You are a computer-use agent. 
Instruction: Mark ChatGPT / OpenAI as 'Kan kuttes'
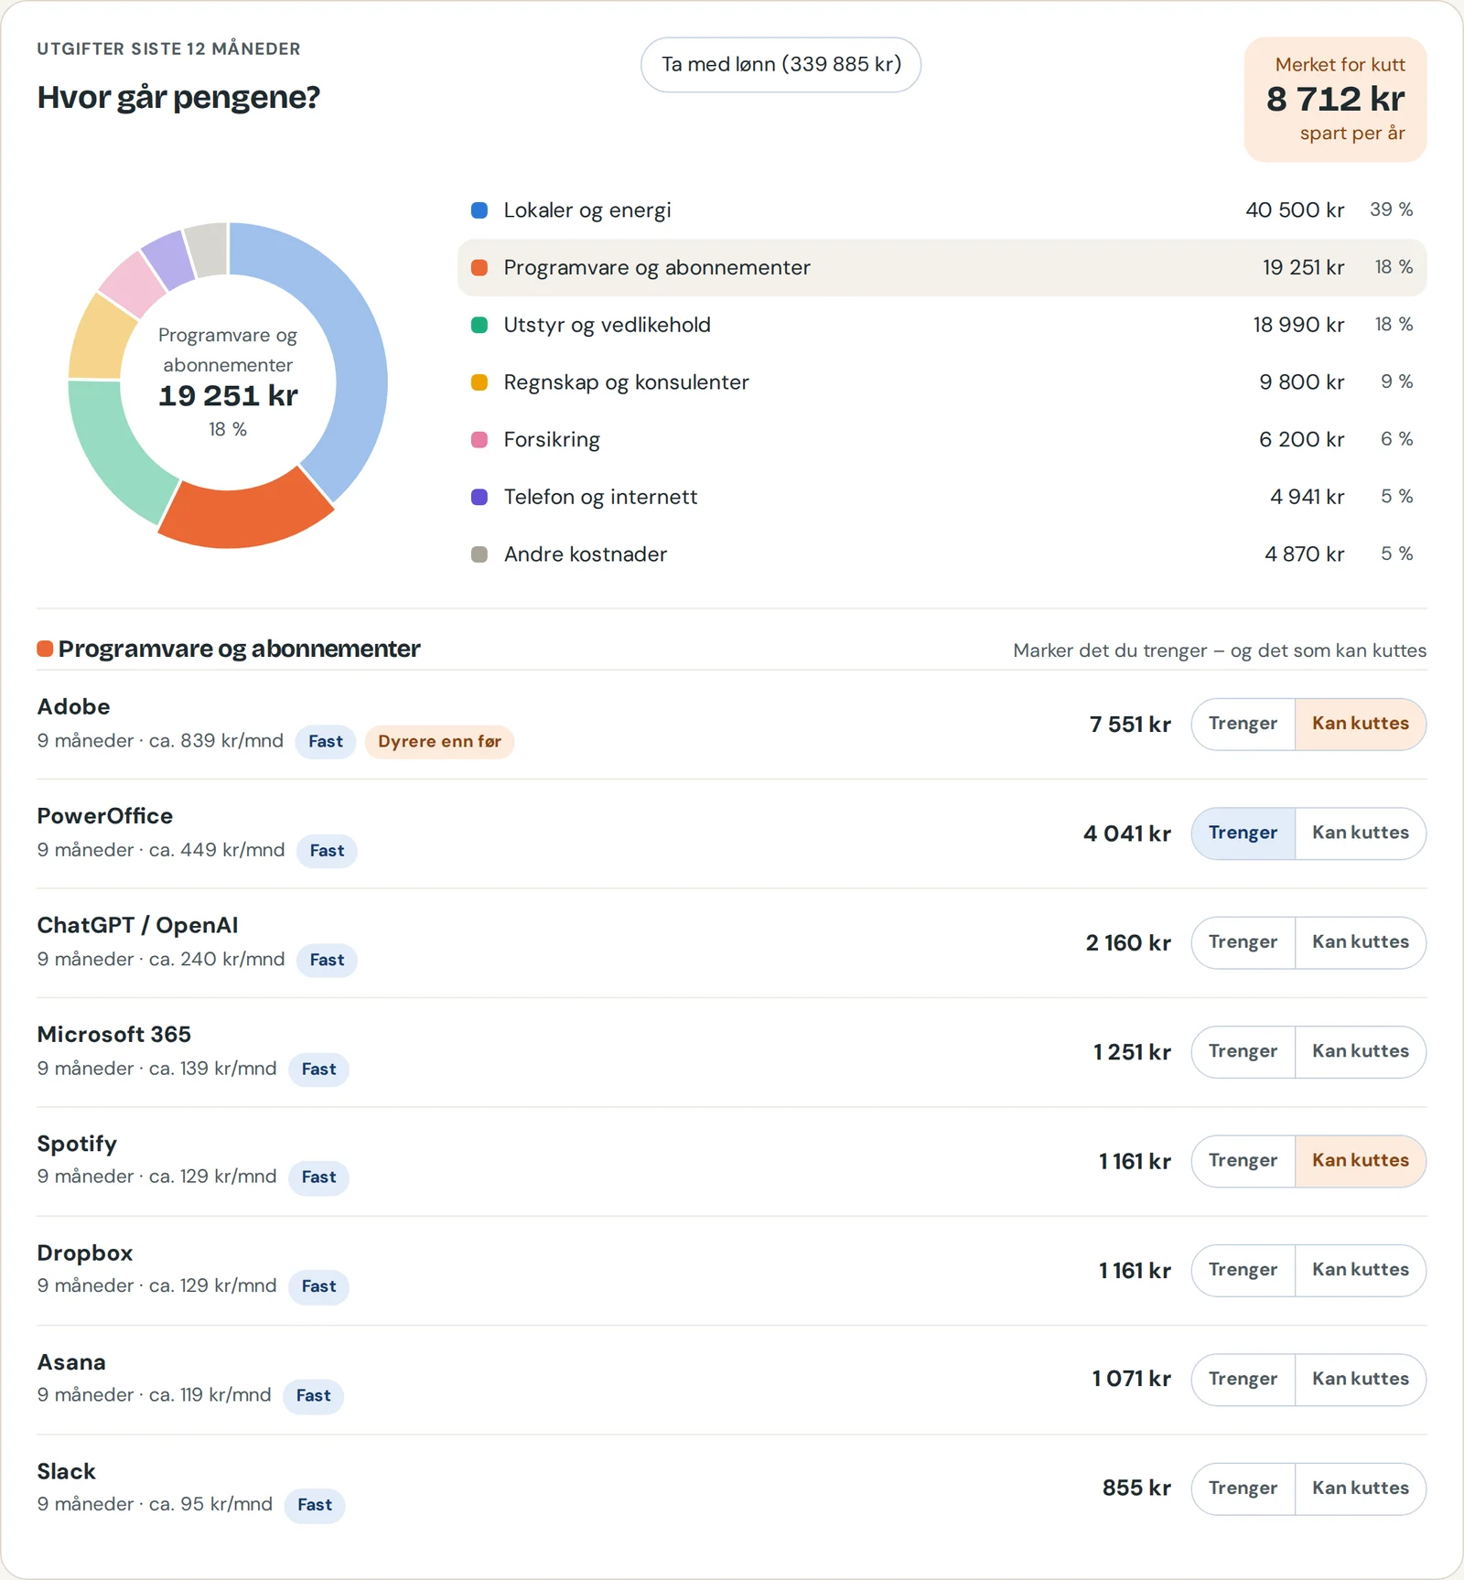(x=1360, y=942)
